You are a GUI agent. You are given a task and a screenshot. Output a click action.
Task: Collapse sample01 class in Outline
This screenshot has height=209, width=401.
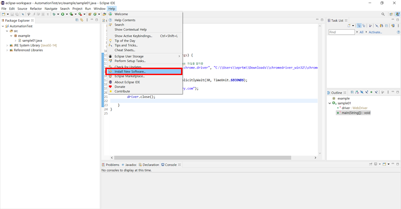330,103
